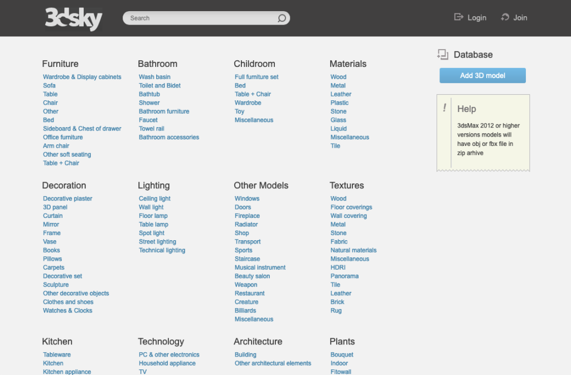Screen dimensions: 571x375
Task: Click the Login door icon
Action: [459, 17]
